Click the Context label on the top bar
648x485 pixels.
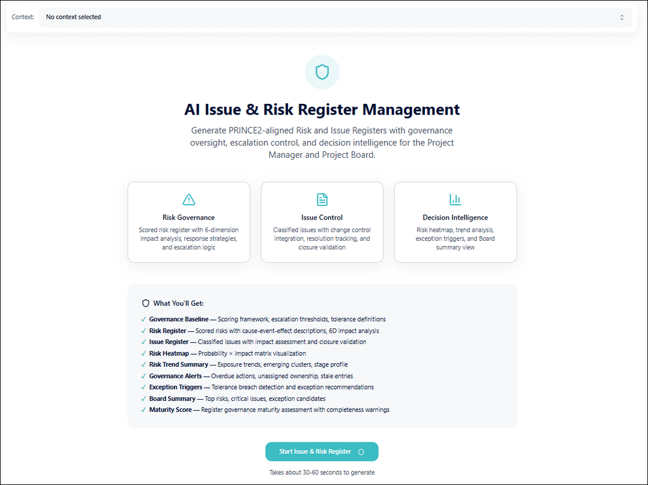[22, 17]
